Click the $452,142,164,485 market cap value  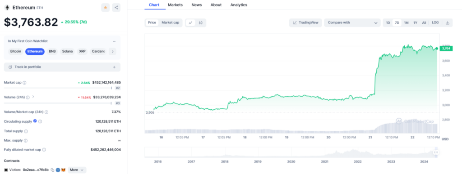(106, 83)
